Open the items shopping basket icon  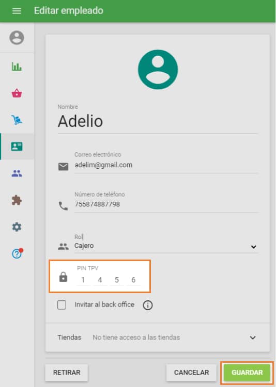tap(17, 93)
